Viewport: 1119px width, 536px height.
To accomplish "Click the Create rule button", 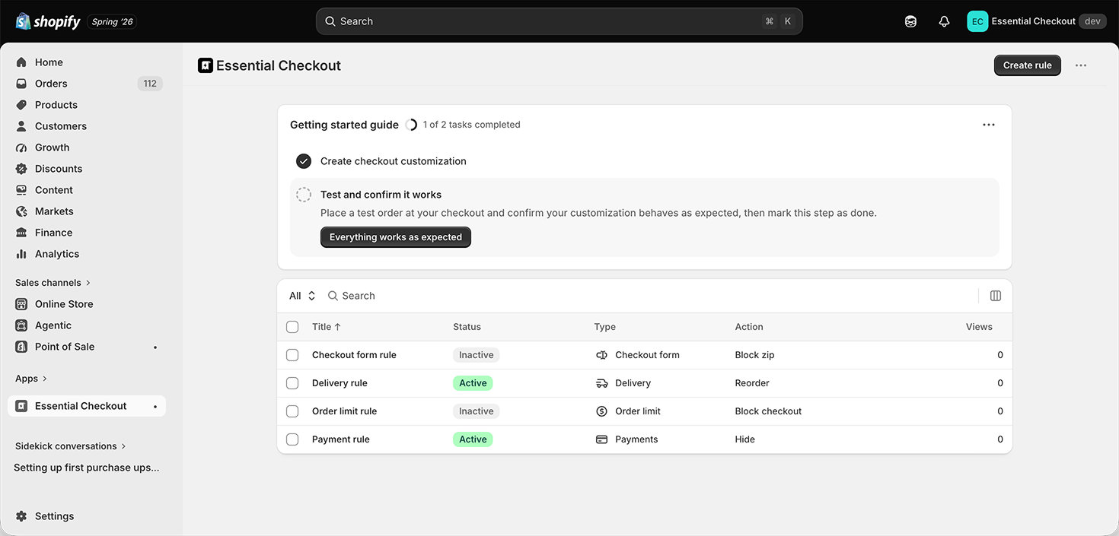I will pos(1027,65).
